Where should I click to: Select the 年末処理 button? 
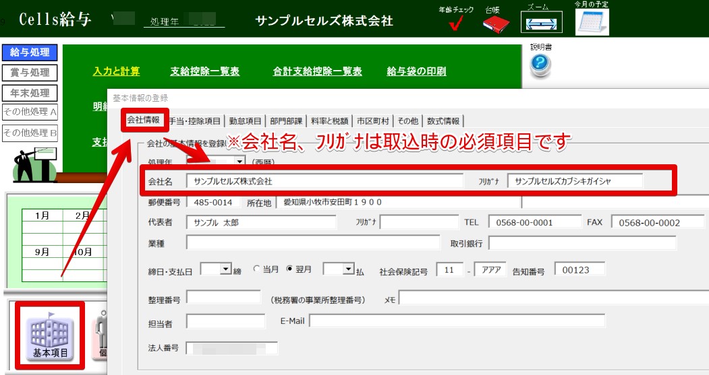pos(30,93)
